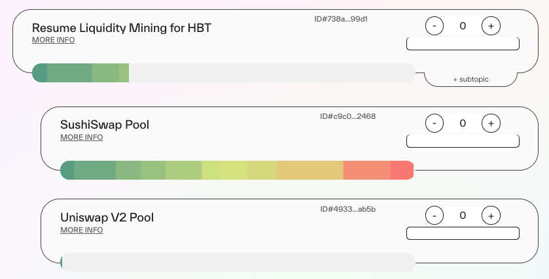Increase vote for Uniswap V2 Pool
549x279 pixels.
click(x=491, y=216)
